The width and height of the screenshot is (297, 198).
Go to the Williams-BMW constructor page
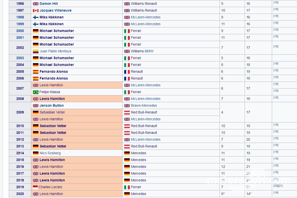pos(142,51)
